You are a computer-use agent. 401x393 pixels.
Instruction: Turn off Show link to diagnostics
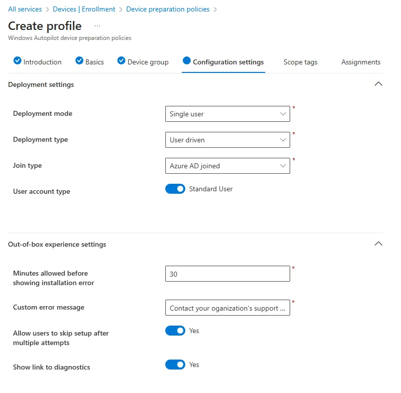tap(175, 365)
